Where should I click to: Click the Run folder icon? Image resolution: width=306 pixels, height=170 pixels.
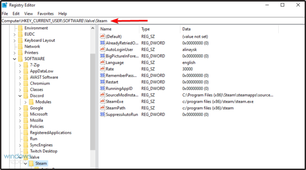pyautogui.click(x=26, y=139)
